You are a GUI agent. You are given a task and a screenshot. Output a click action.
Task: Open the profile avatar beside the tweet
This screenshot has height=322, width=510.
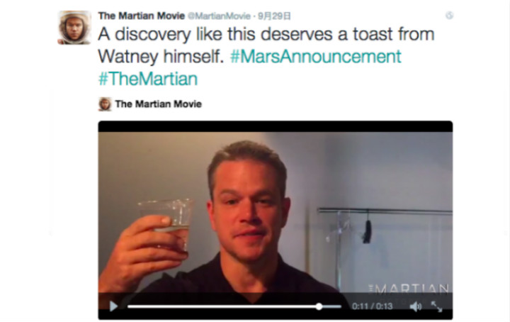pyautogui.click(x=74, y=28)
